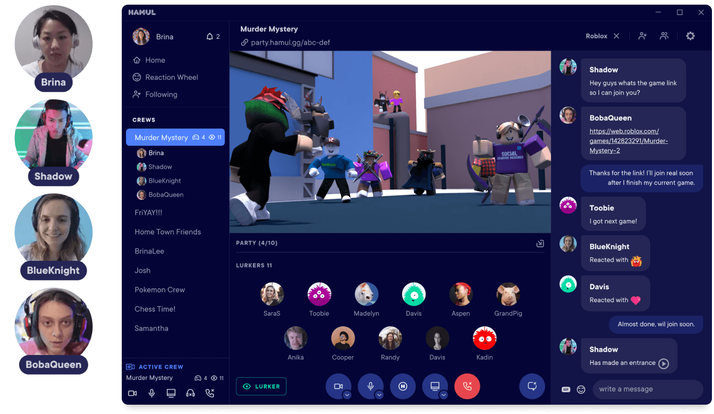Play Shadow's entrance sound in chat

pyautogui.click(x=663, y=363)
